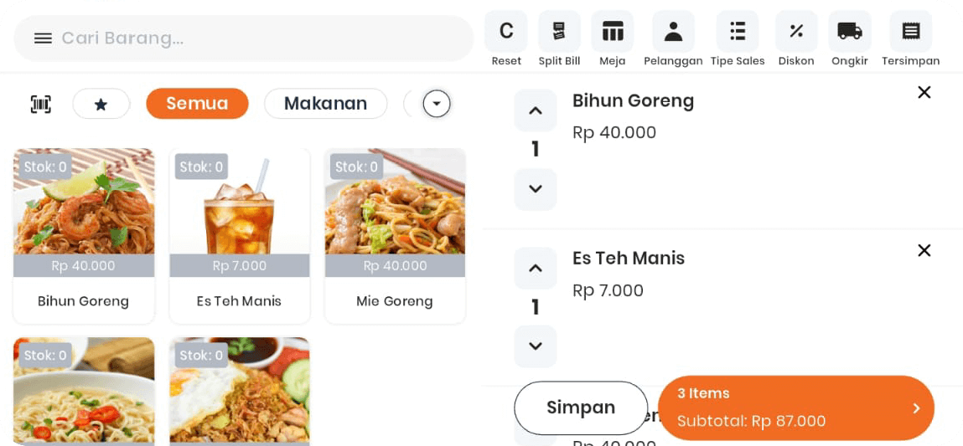Image resolution: width=963 pixels, height=446 pixels.
Task: Click the Reset cart icon
Action: point(506,32)
